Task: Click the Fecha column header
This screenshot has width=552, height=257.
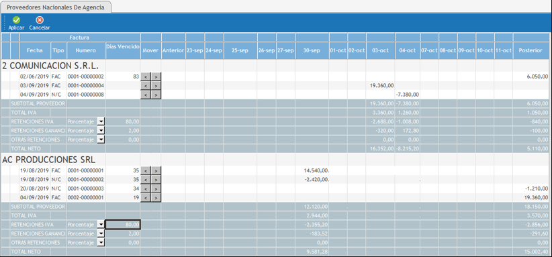Action: pos(35,50)
